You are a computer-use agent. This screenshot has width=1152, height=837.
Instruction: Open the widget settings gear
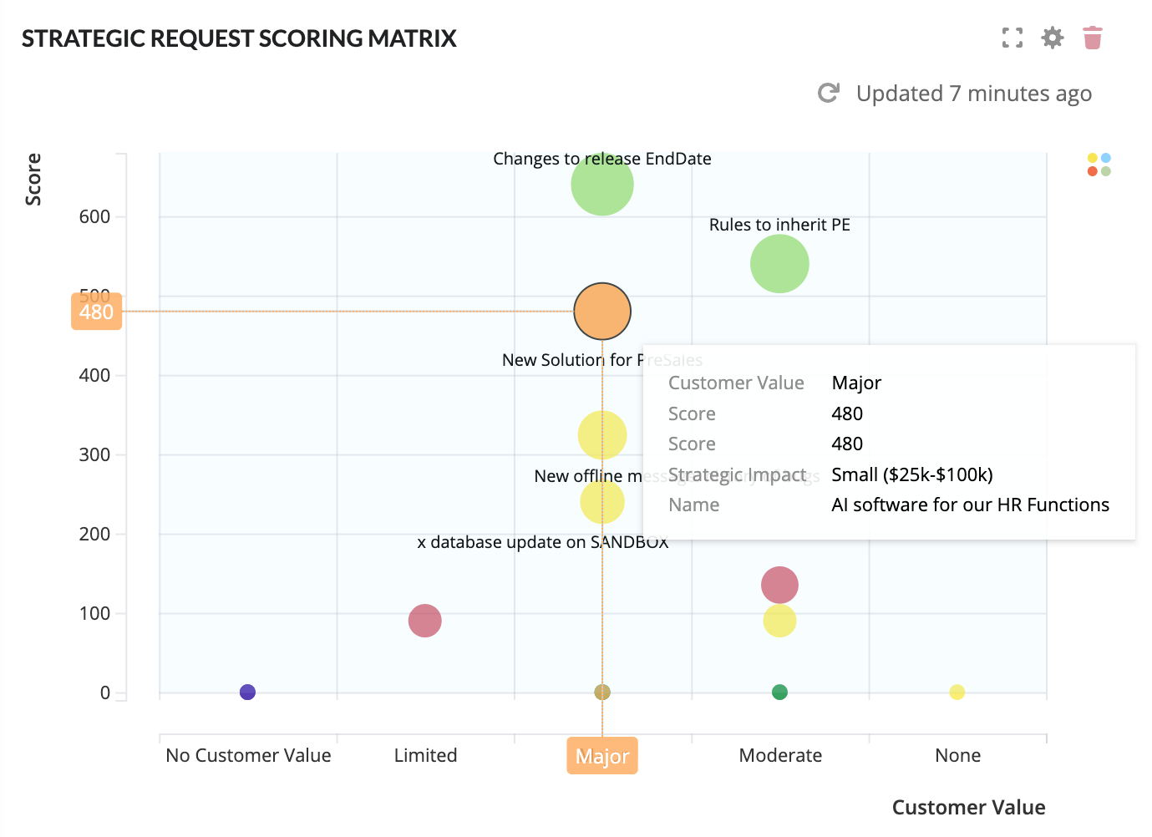pyautogui.click(x=1052, y=38)
